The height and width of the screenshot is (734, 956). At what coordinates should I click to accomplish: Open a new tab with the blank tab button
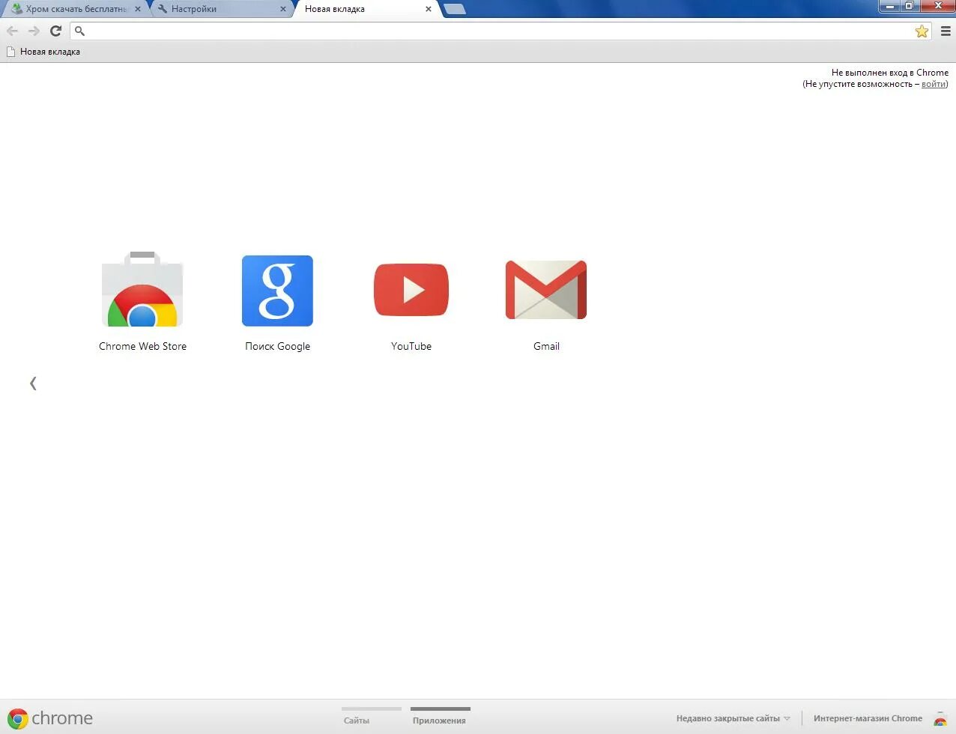(456, 9)
